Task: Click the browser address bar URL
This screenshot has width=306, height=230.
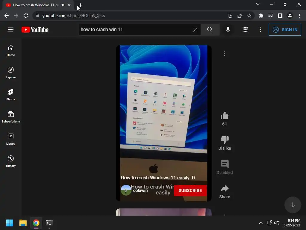Action: click(x=74, y=16)
